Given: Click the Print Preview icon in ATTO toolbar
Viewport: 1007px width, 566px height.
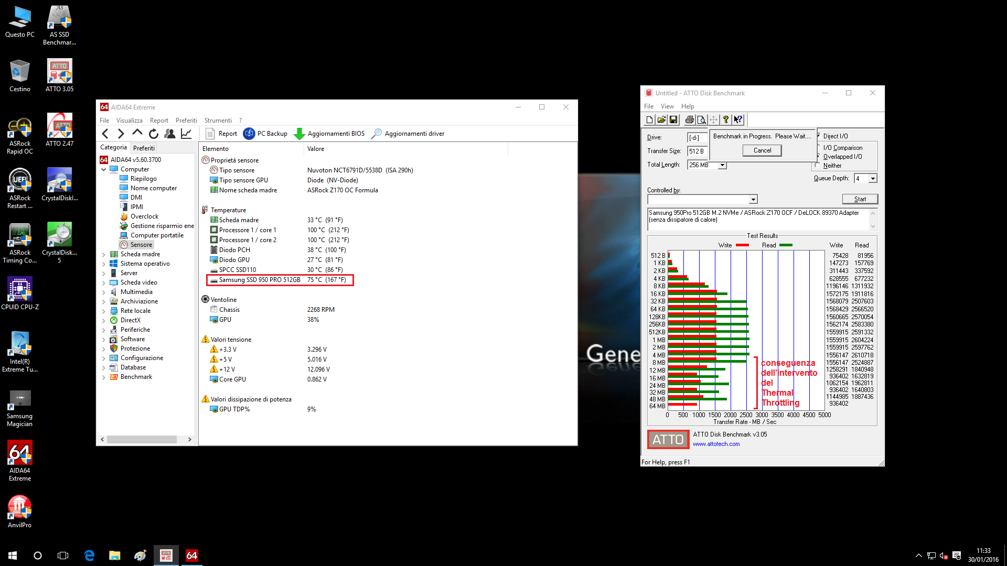Looking at the screenshot, I should 701,120.
